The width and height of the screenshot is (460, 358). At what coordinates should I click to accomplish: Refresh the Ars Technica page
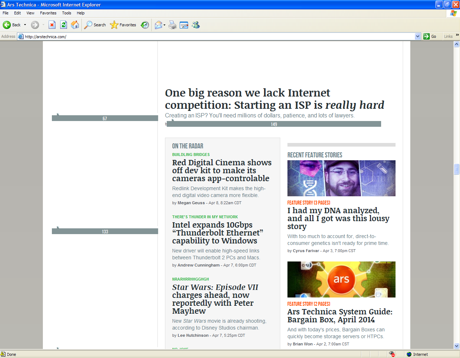click(63, 24)
